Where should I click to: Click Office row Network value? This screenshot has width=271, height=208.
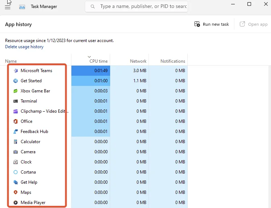coord(141,121)
